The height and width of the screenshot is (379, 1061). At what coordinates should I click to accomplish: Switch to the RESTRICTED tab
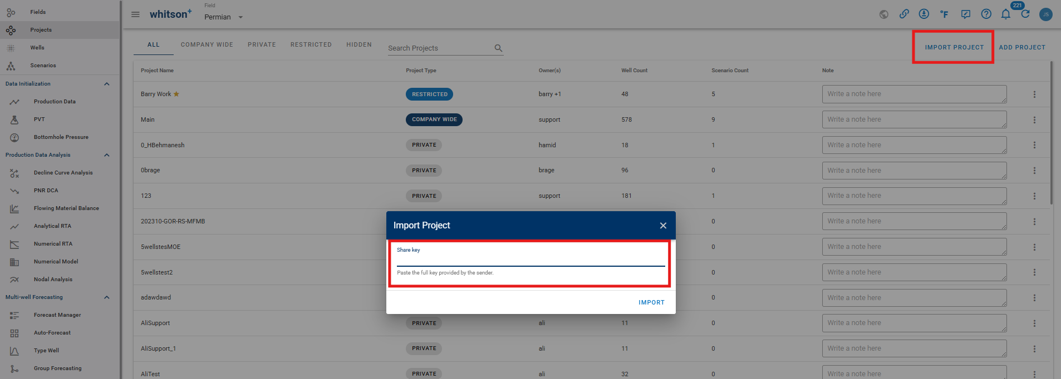click(311, 44)
